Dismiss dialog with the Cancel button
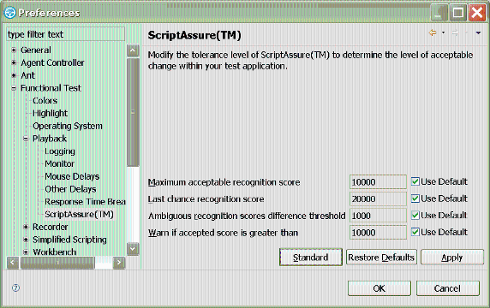490x308 pixels. [x=447, y=288]
